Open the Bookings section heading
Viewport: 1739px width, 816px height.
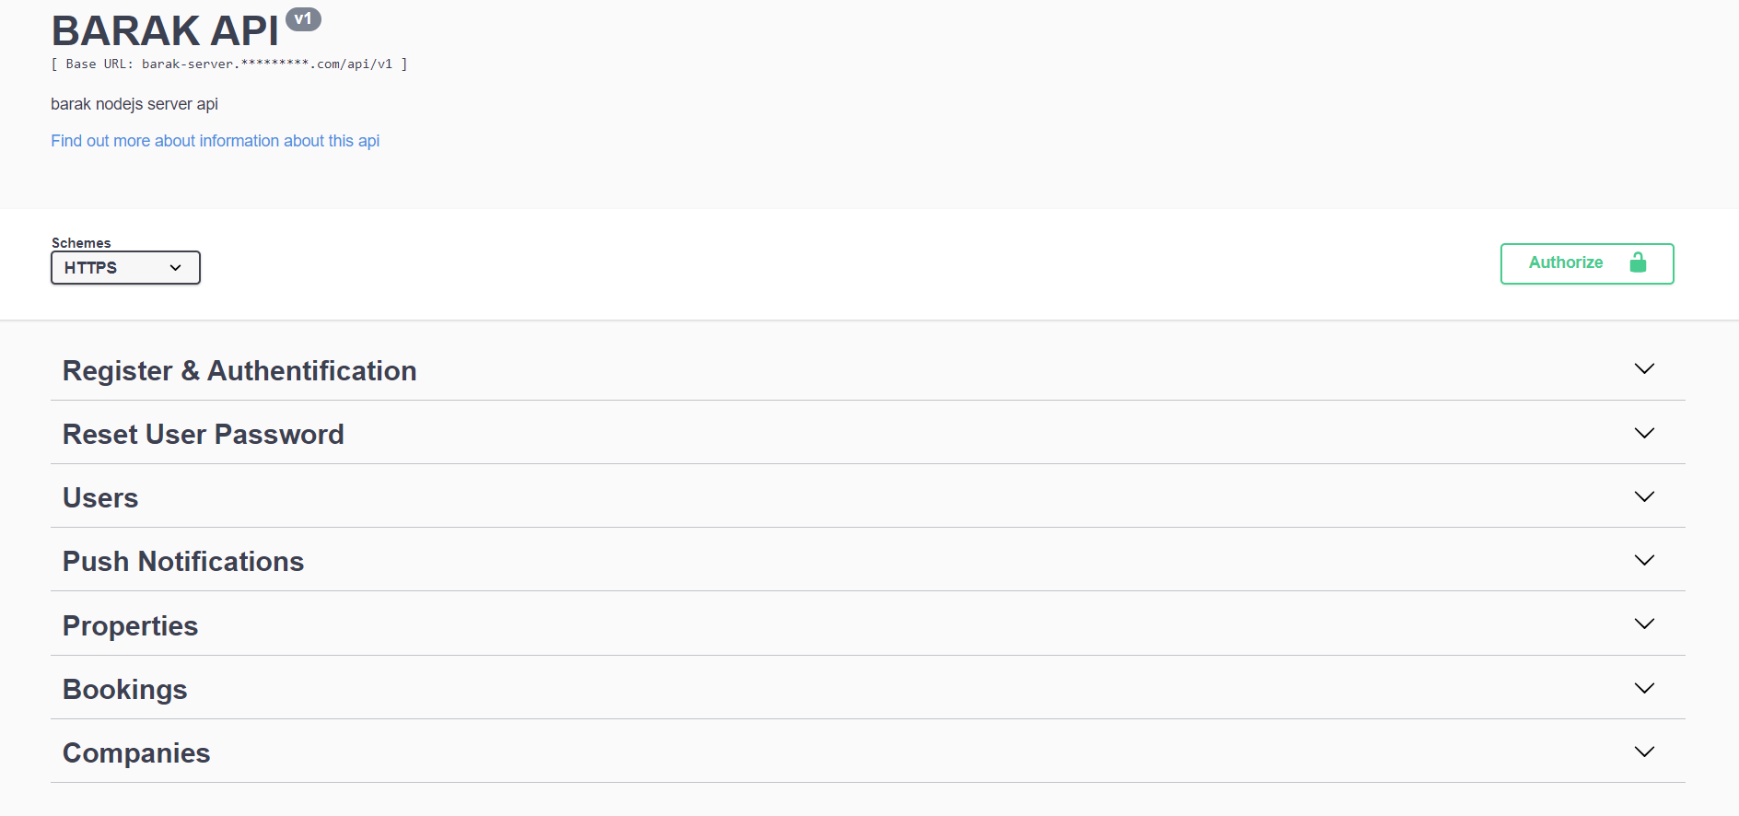point(124,689)
